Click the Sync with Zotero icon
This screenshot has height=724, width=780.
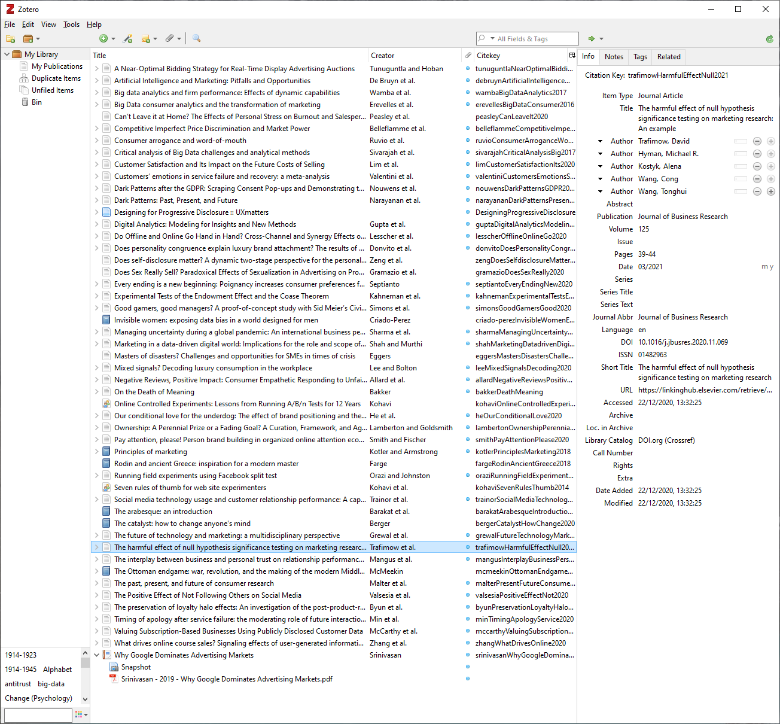tap(770, 39)
